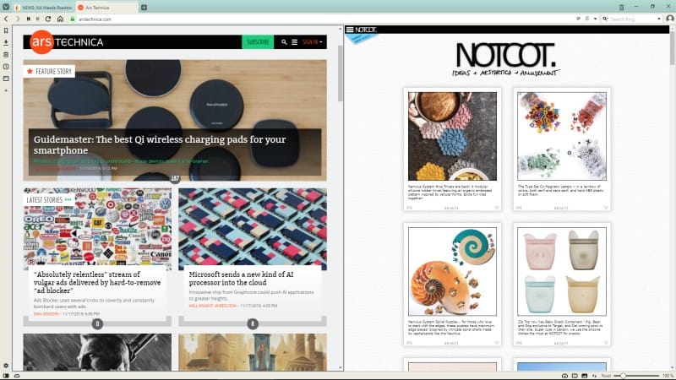Open the magnetic letters image on NOTCOT

coord(562,136)
